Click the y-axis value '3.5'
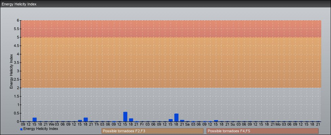Image resolution: width=331 pixels, height=135 pixels. coord(17,62)
